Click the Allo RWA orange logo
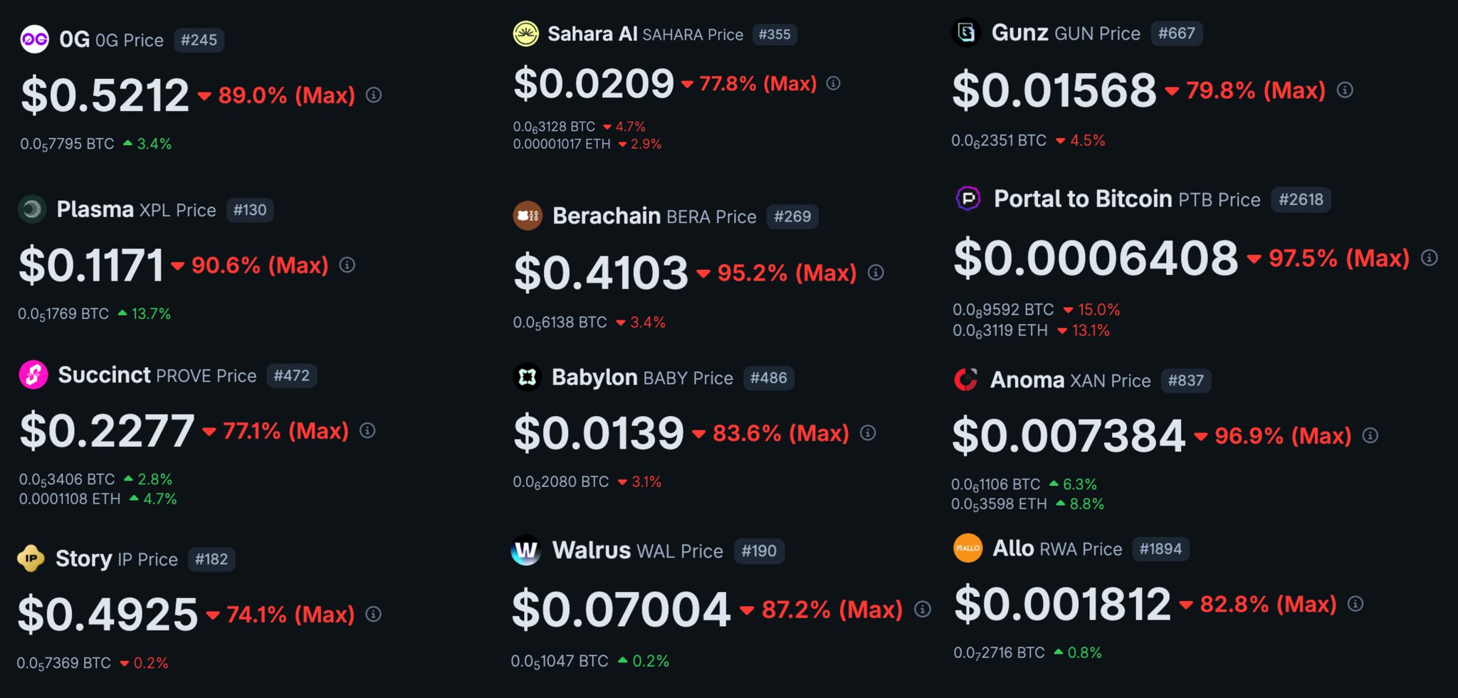This screenshot has width=1458, height=698. point(968,548)
